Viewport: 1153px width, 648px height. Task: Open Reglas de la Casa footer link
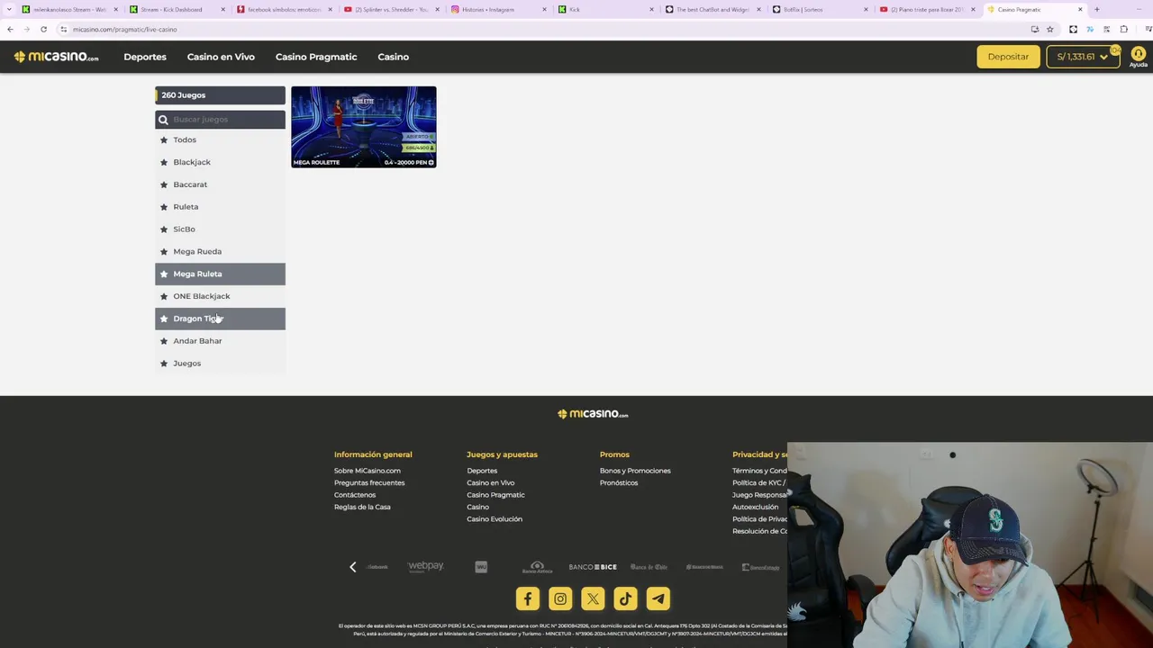[362, 507]
